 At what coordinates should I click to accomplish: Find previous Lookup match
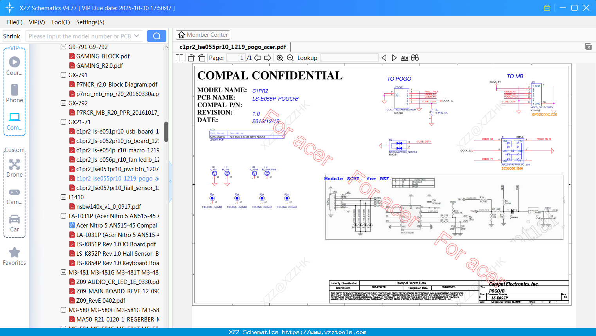point(384,58)
